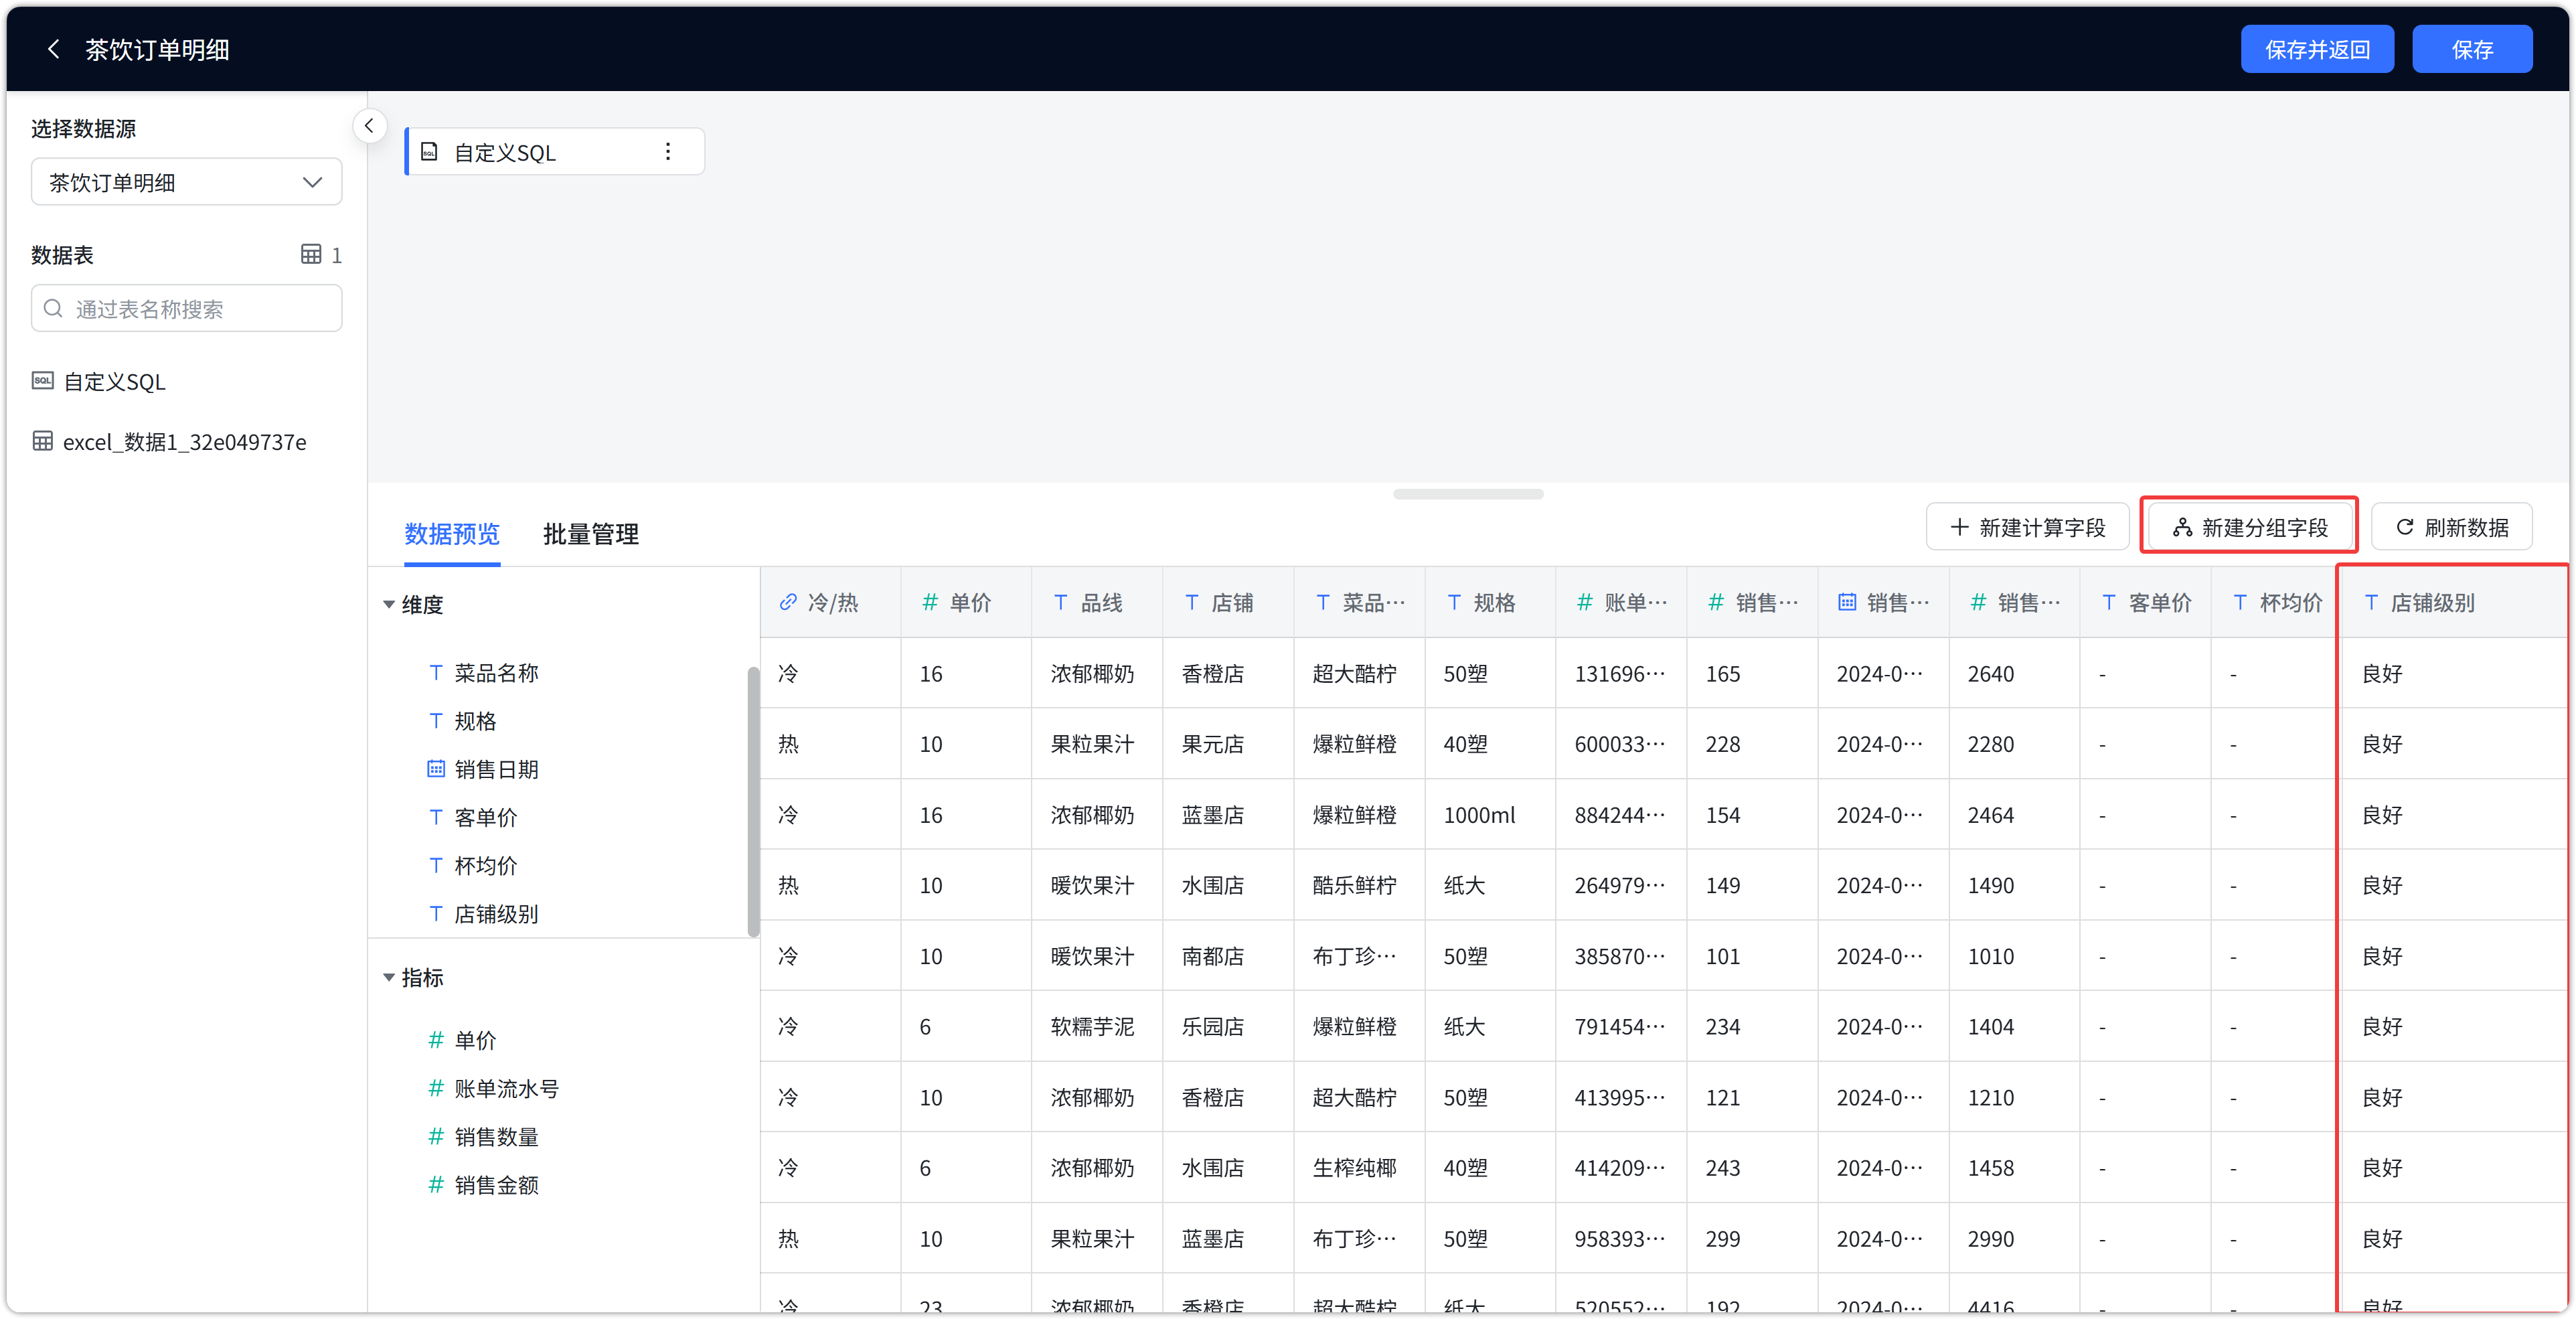Image resolution: width=2576 pixels, height=1319 pixels.
Task: Click the SQL icon beside 自定义SQL in sidebar
Action: tap(42, 381)
